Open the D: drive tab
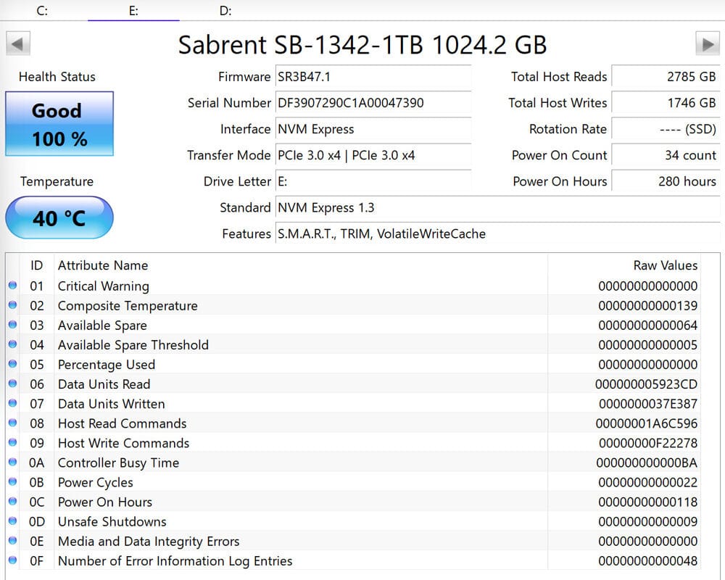The height and width of the screenshot is (580, 725). click(225, 11)
